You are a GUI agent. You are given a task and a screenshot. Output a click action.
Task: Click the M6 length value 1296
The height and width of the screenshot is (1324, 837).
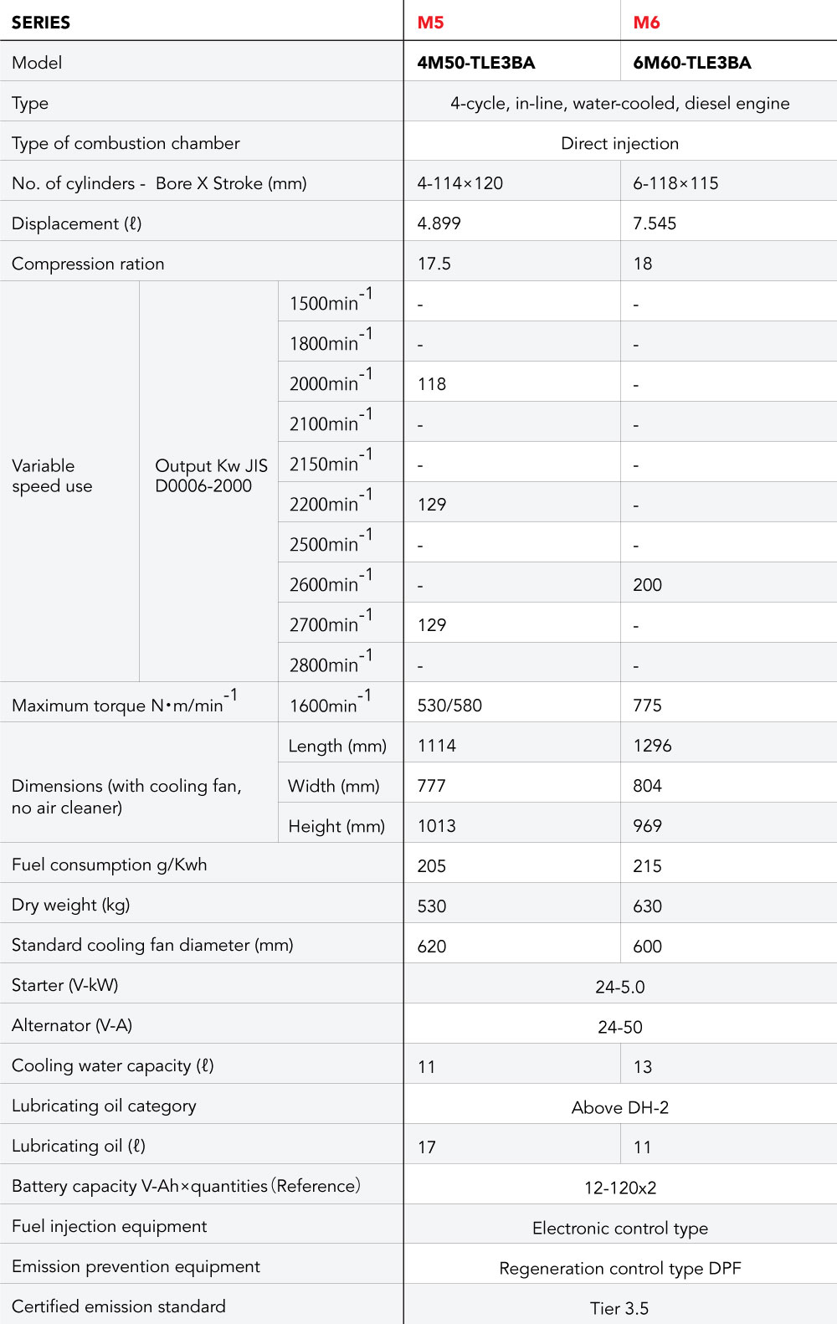652,746
